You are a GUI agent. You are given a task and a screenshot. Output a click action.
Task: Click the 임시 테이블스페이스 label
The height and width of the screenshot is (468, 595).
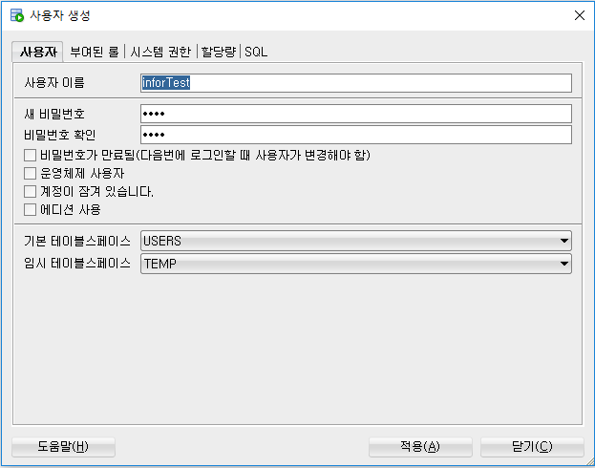tap(77, 263)
